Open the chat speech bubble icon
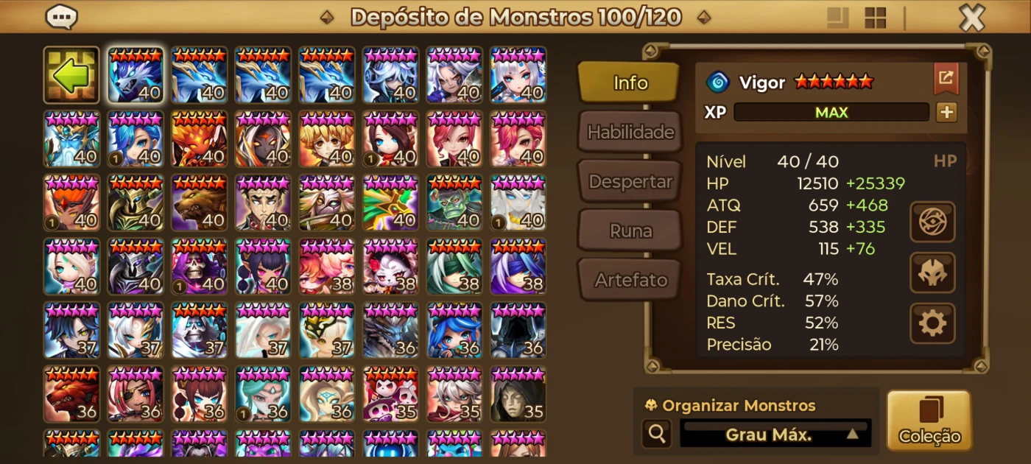This screenshot has width=1031, height=464. pyautogui.click(x=62, y=16)
